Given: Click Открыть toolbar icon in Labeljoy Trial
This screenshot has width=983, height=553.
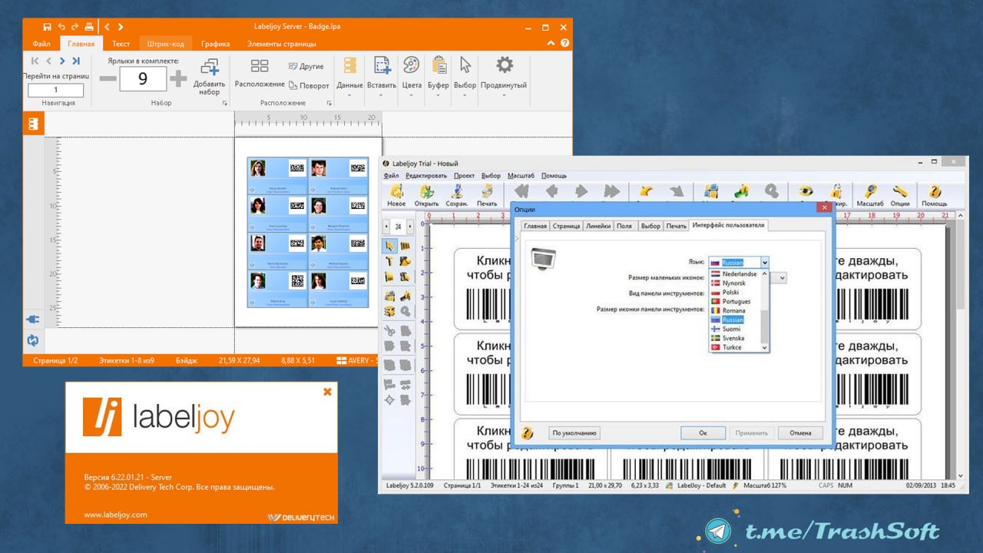Looking at the screenshot, I should [426, 195].
